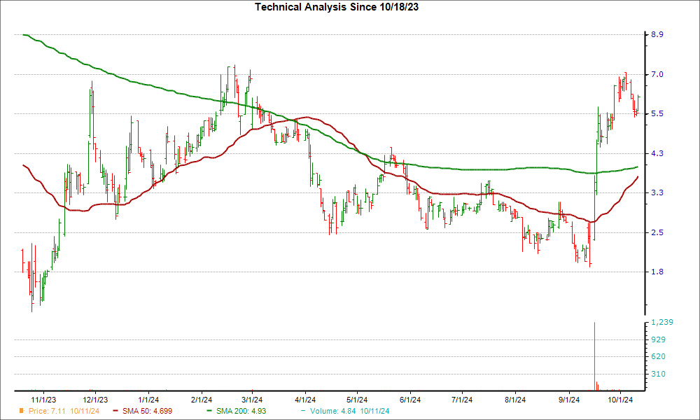This screenshot has height=420, width=700.
Task: Click the tall green volume spike bar
Action: [594, 356]
